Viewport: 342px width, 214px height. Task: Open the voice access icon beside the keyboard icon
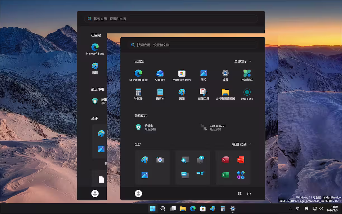coord(200,174)
